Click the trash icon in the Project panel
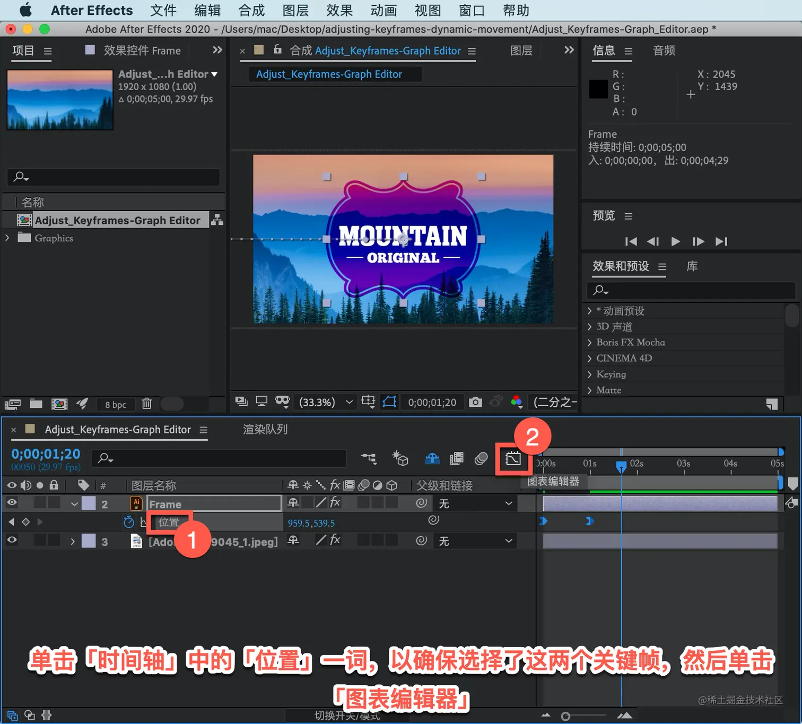 pos(147,404)
